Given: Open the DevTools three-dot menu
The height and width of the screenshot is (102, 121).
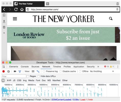Looking at the screenshot, I should [x=118, y=67].
